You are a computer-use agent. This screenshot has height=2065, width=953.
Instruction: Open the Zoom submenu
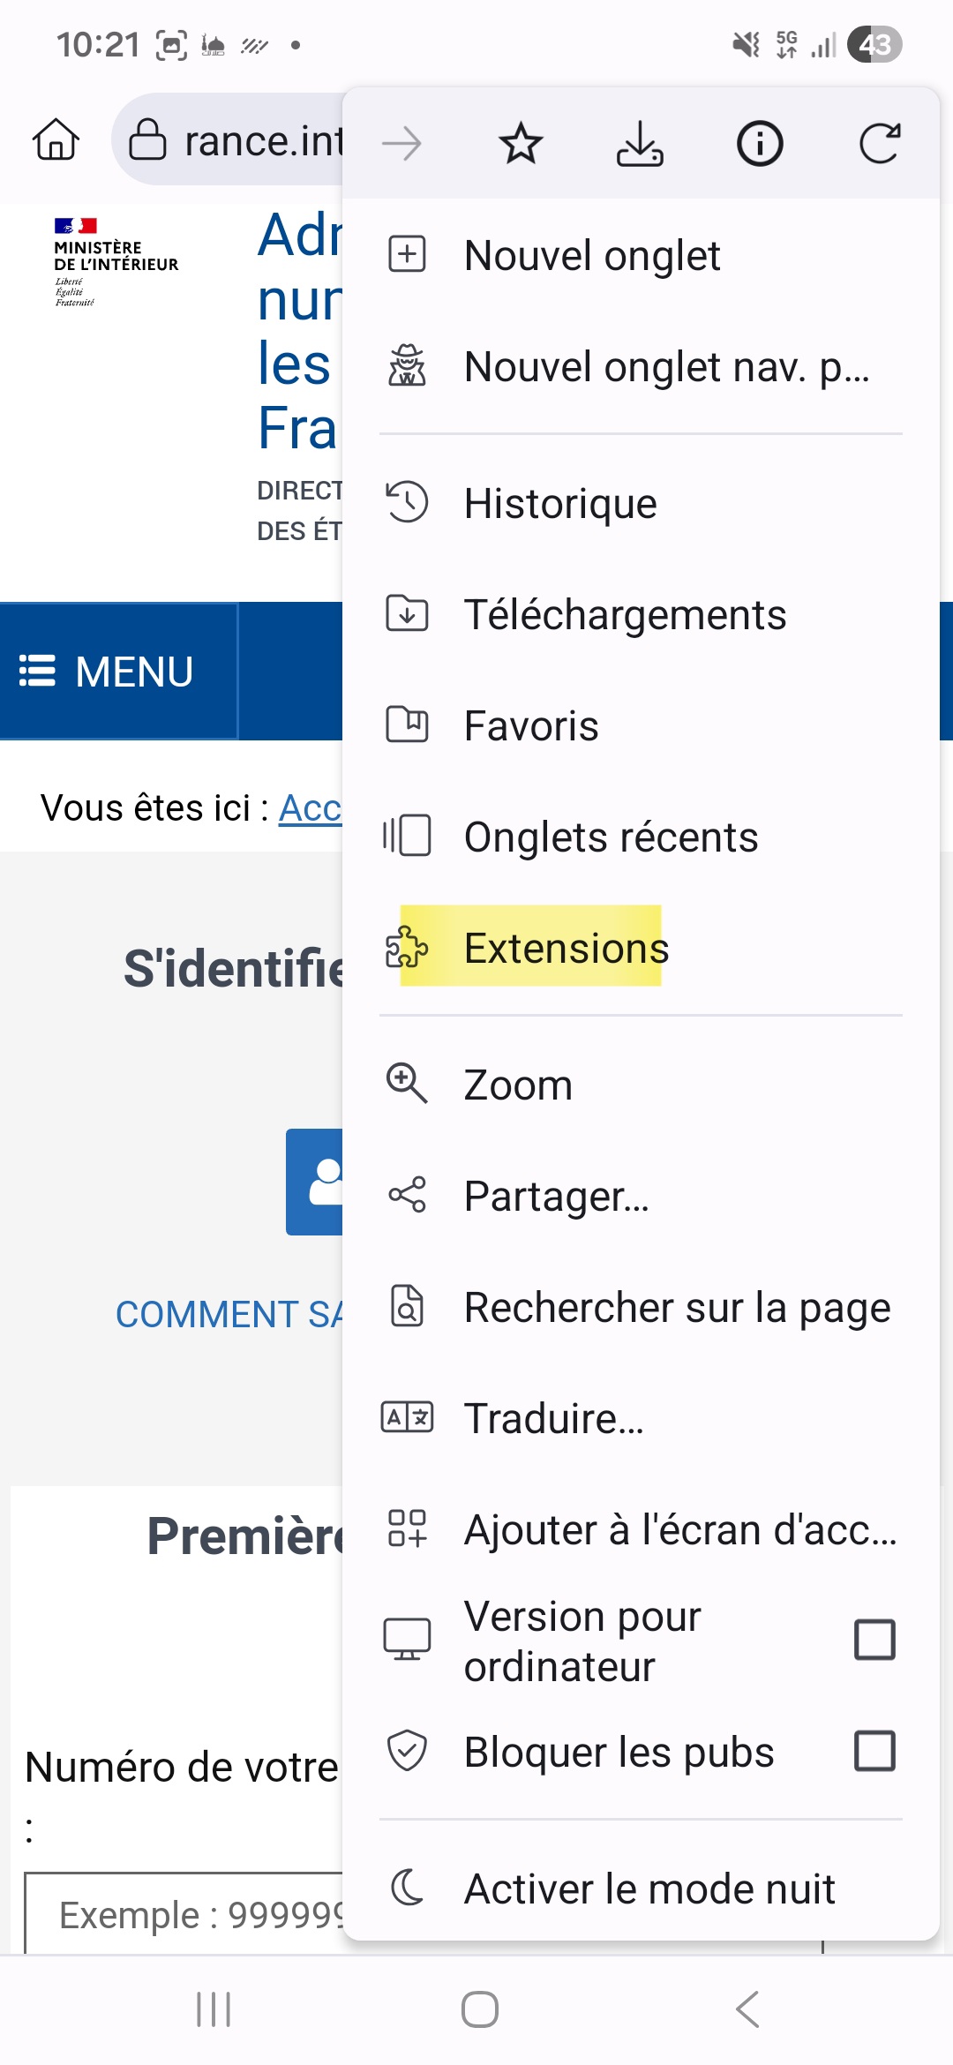518,1085
